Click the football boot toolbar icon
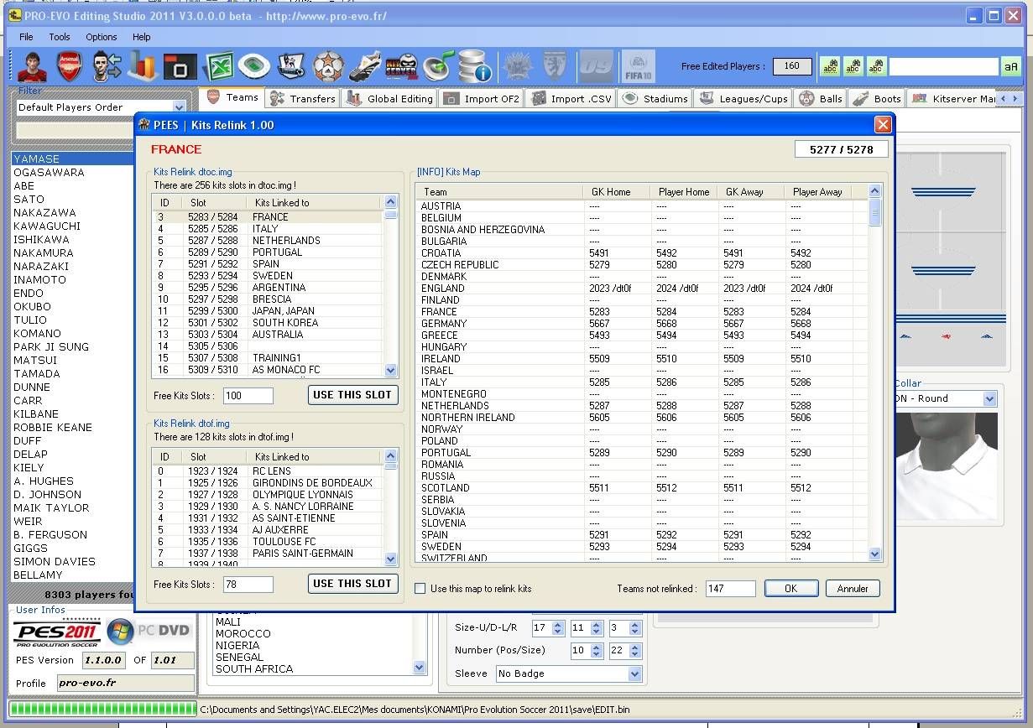 (364, 65)
